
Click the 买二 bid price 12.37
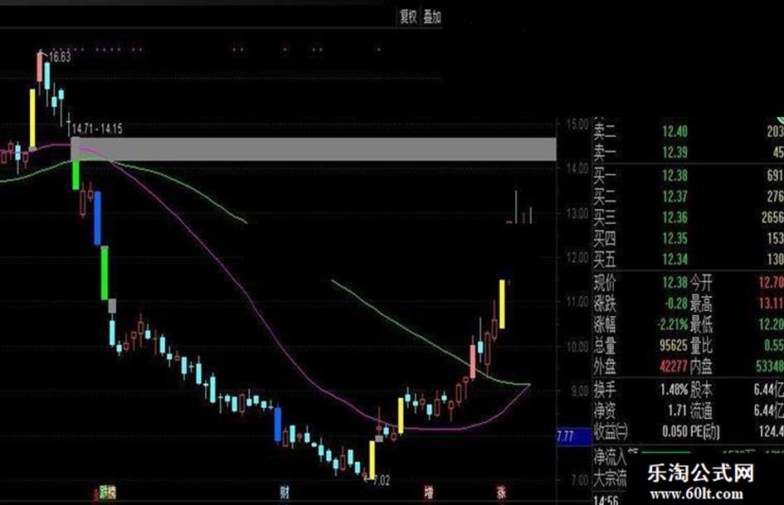(675, 197)
